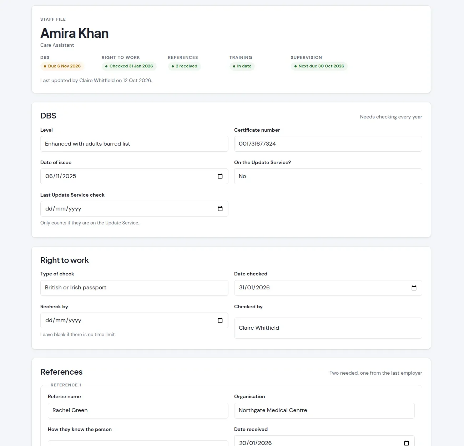The width and height of the screenshot is (464, 446).
Task: Click the Supervision badge Next due 30 Oct 2026
Action: [319, 66]
